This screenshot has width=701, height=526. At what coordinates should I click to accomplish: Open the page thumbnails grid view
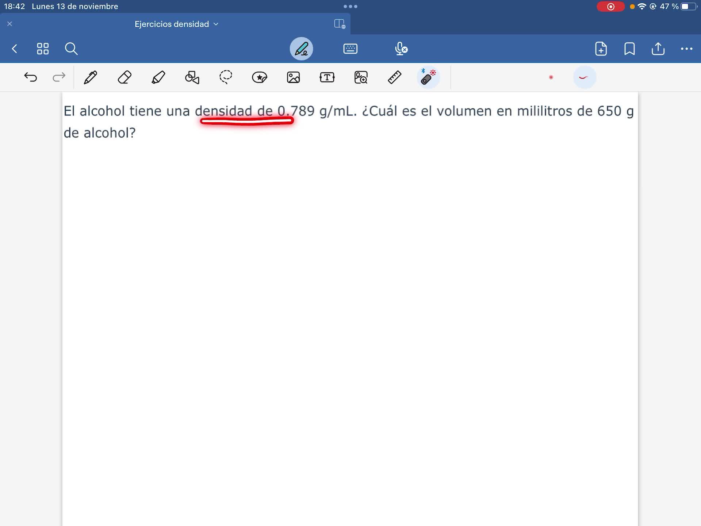coord(43,49)
